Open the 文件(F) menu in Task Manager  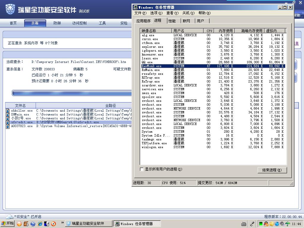tap(140, 13)
